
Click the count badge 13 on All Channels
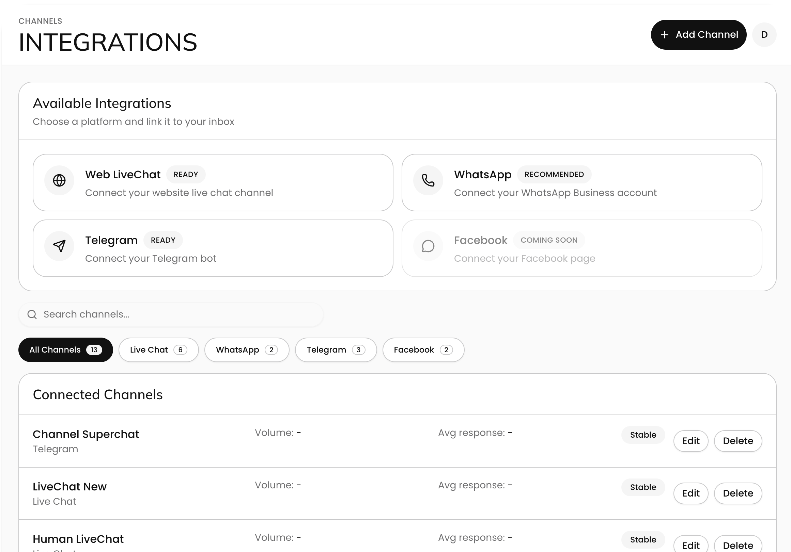pos(94,350)
